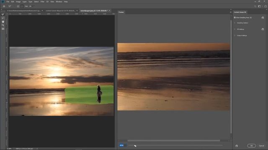
Task: Click the Photoshop logo icon
Action: coord(3,2)
